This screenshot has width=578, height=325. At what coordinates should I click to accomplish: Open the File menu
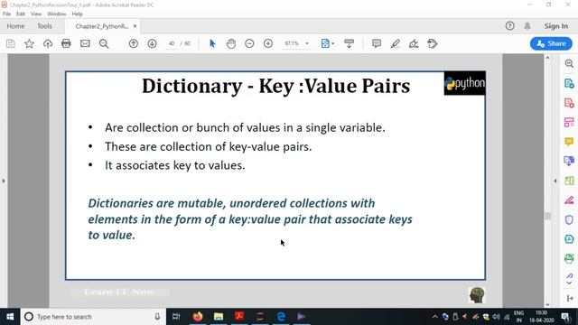pyautogui.click(x=6, y=14)
